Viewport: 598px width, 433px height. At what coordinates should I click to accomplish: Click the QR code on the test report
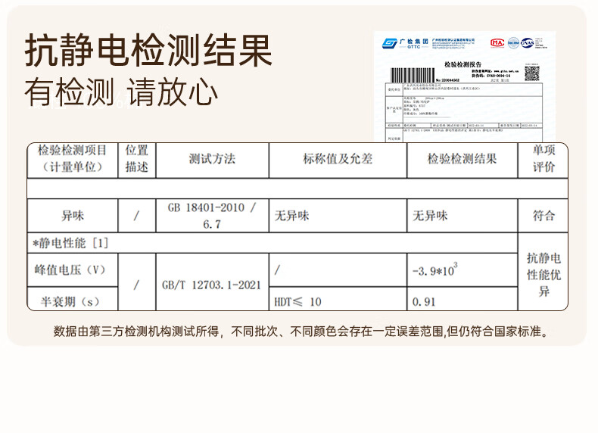[x=532, y=73]
